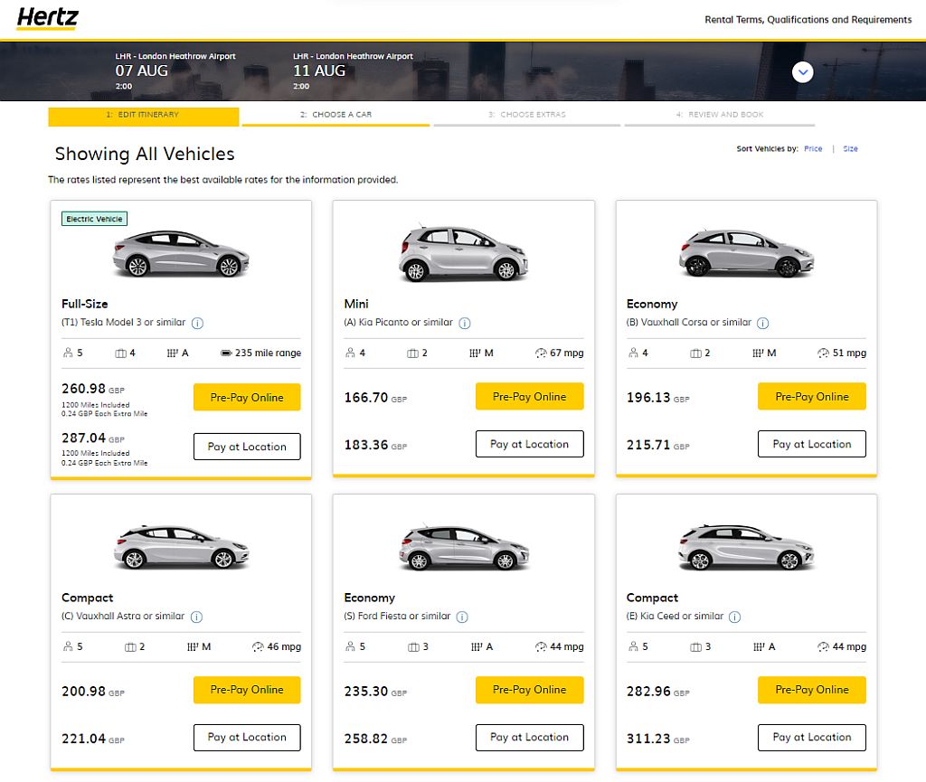926x782 pixels.
Task: Switch to the Choose Extras step
Action: pyautogui.click(x=527, y=115)
